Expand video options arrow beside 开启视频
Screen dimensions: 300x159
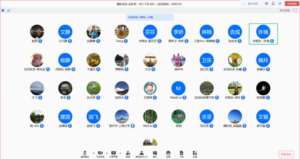tap(106, 153)
